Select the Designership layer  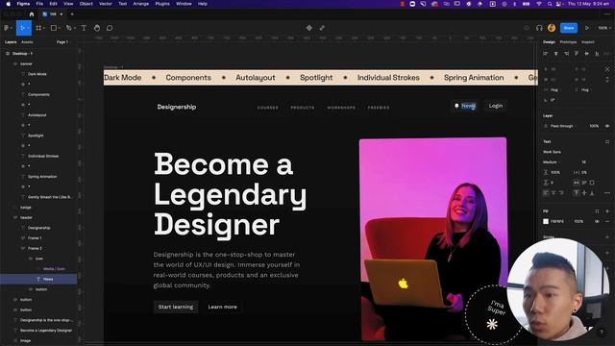pos(38,228)
